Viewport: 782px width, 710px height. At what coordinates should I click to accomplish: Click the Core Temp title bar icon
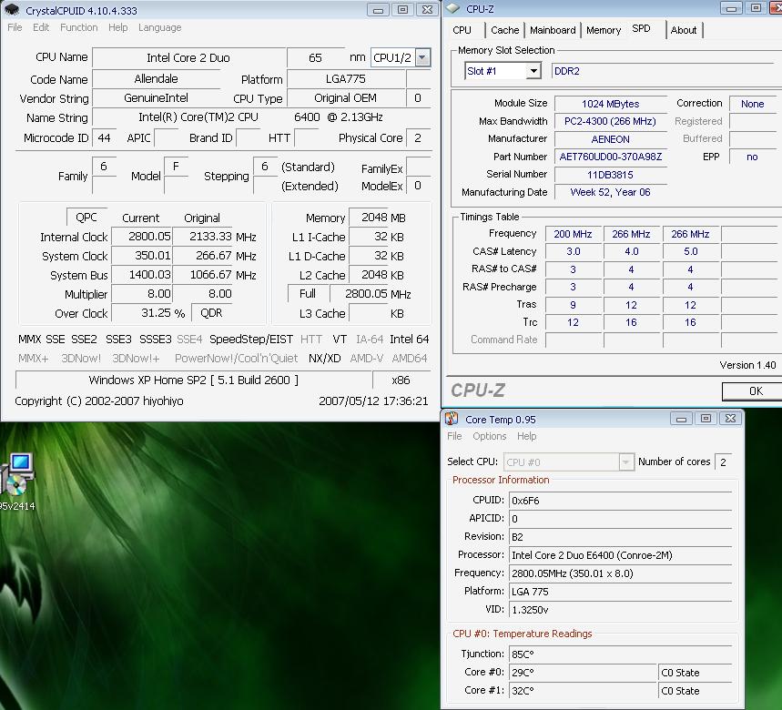coord(452,419)
